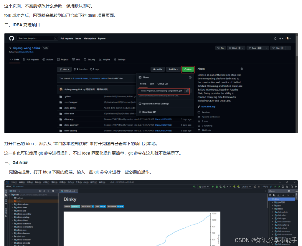Screen dimensions: 302x246
Task: Open IDEA search everywhere magnifier
Action: point(292,187)
